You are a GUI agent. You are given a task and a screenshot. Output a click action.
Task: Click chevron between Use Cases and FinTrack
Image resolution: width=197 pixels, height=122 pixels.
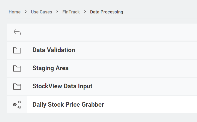pos(57,12)
